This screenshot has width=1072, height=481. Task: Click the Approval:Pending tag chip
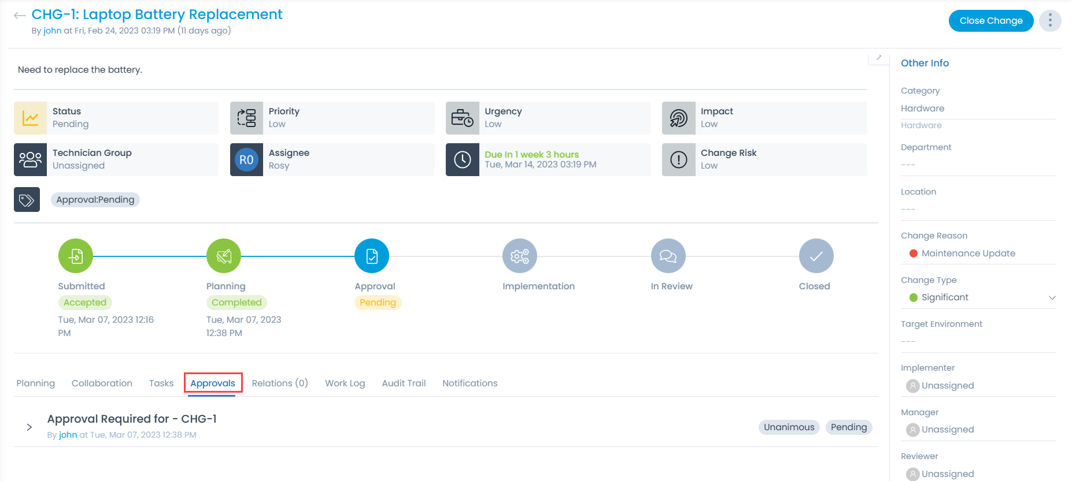point(95,200)
